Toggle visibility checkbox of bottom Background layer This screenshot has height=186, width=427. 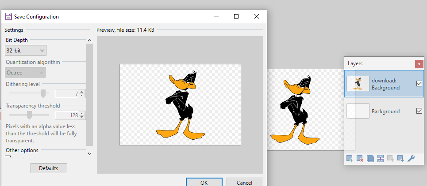click(x=419, y=111)
